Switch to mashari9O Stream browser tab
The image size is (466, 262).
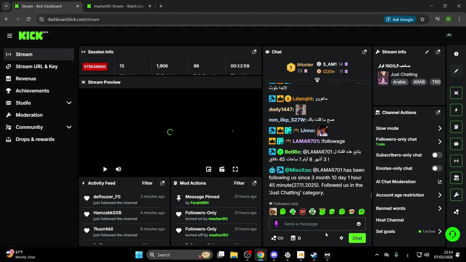click(x=119, y=6)
